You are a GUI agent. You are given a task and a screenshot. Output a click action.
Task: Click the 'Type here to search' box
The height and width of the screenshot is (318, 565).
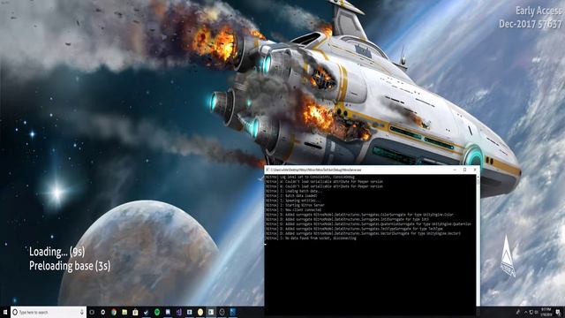pos(48,312)
